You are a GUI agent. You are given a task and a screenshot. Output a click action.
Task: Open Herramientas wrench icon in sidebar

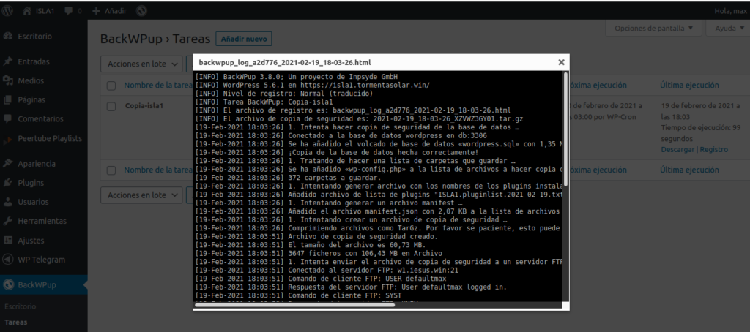pyautogui.click(x=7, y=221)
